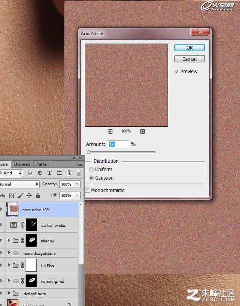Viewport: 240px width, 306px height.
Task: Open the Fill slider dropdown arrow
Action: click(x=77, y=195)
